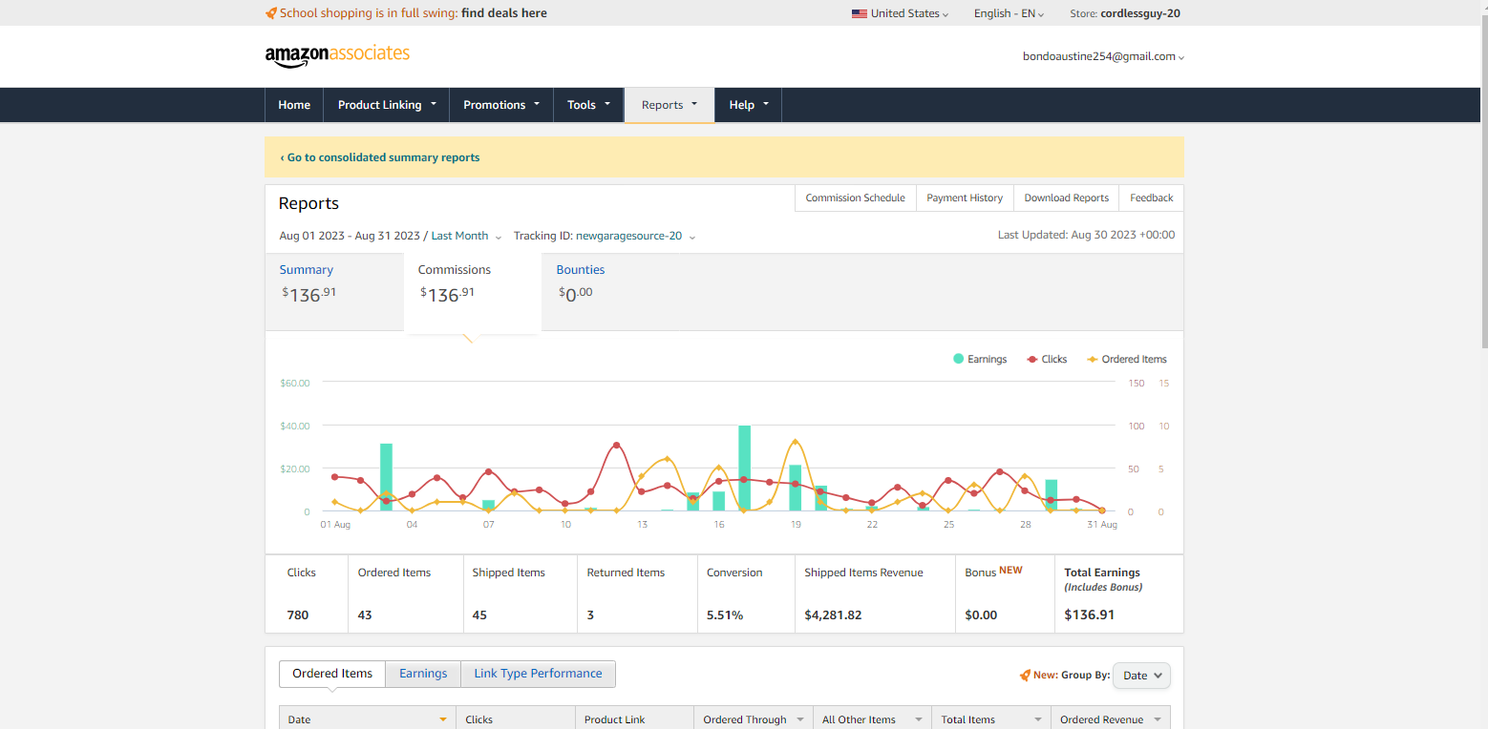Image resolution: width=1488 pixels, height=729 pixels.
Task: Open the Ordered Revenue column sort arrow
Action: point(1158,719)
